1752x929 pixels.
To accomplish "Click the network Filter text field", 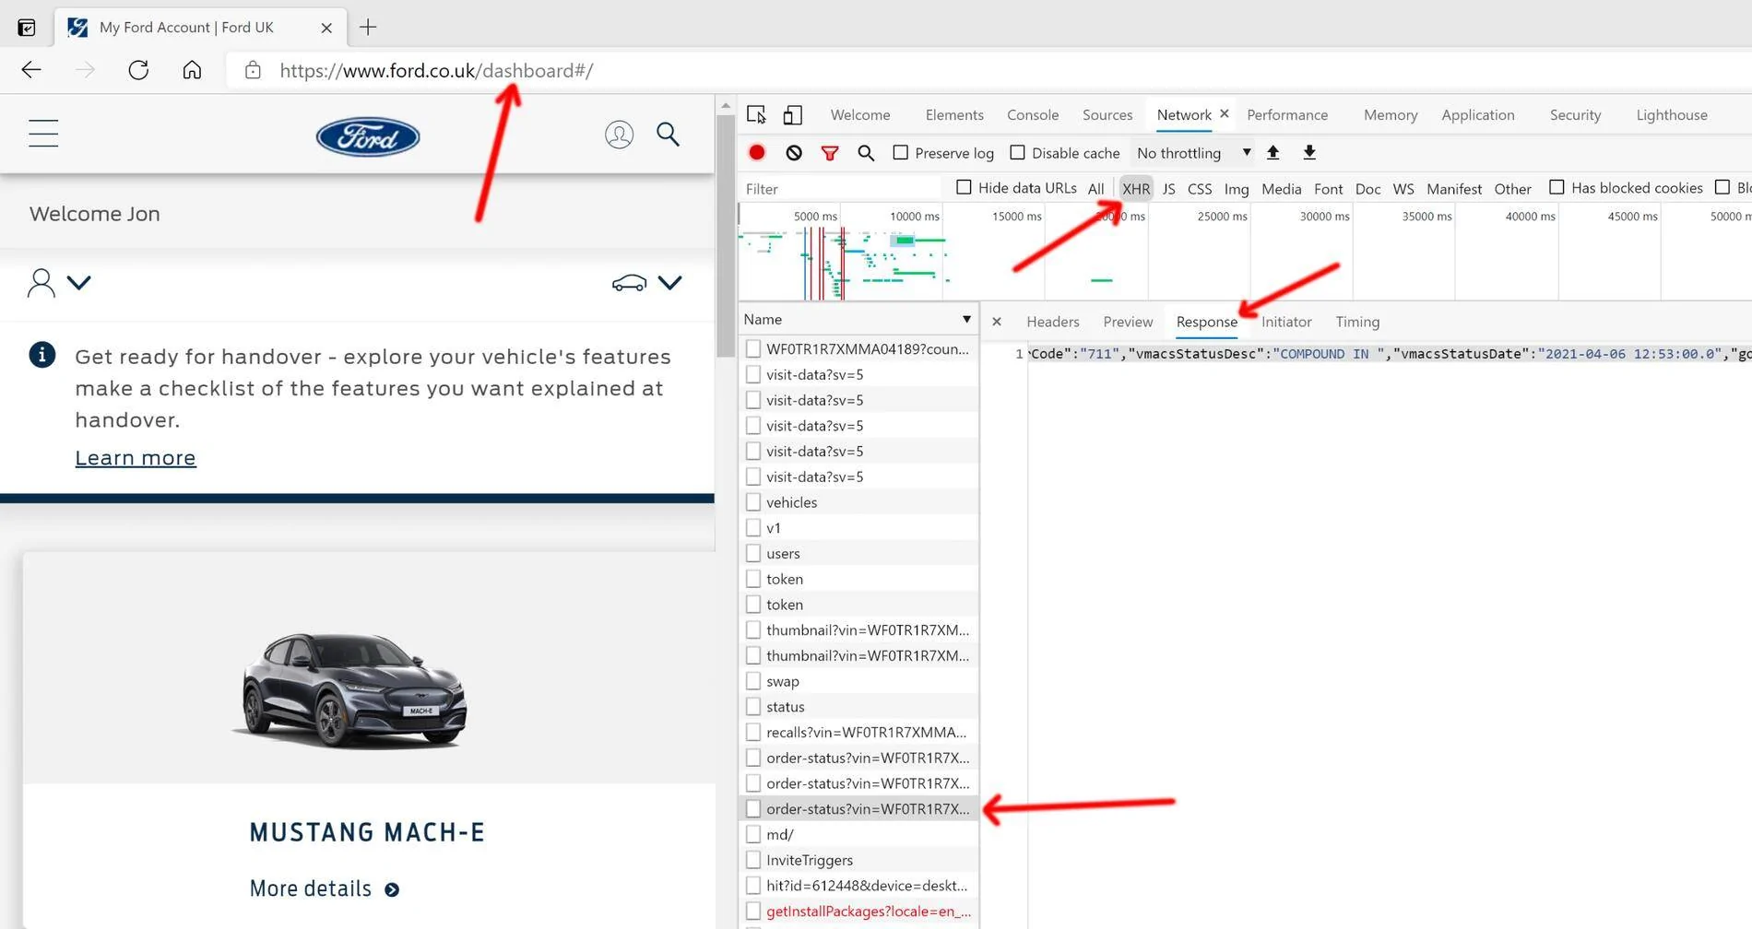I will [x=840, y=189].
